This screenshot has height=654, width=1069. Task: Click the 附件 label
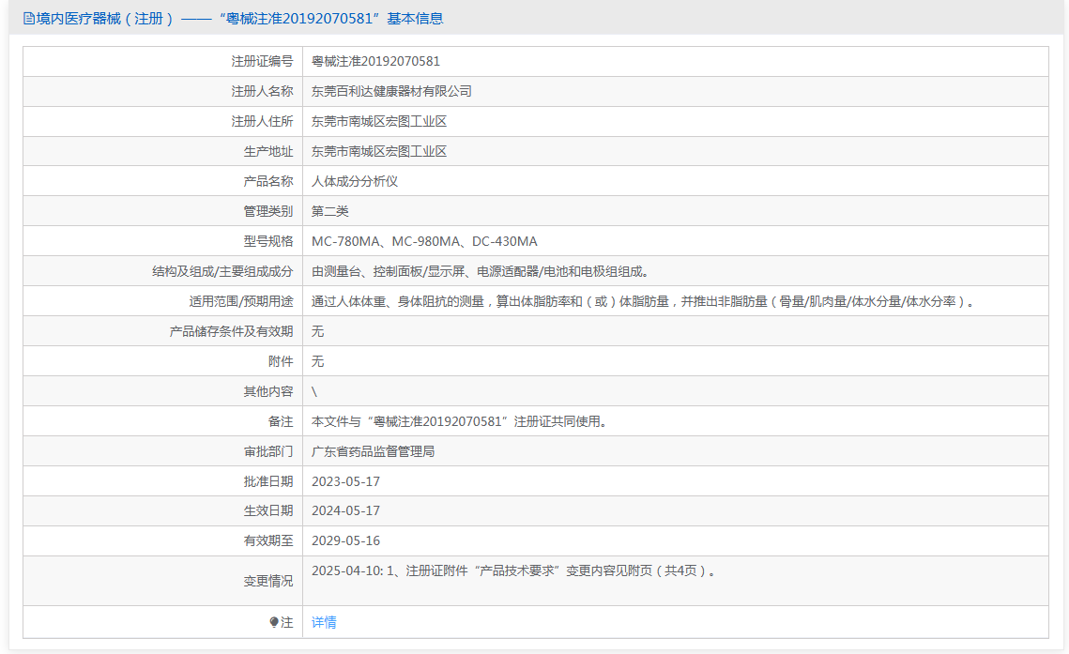pos(281,361)
